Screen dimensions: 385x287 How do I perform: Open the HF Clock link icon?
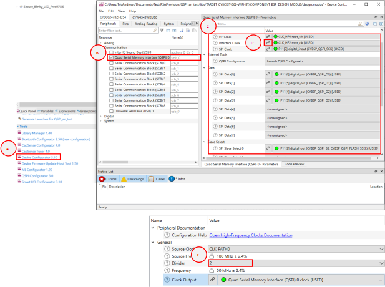pos(268,37)
